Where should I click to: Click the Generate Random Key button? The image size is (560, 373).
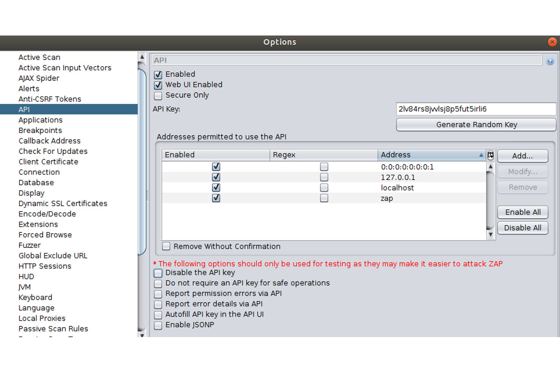point(476,125)
